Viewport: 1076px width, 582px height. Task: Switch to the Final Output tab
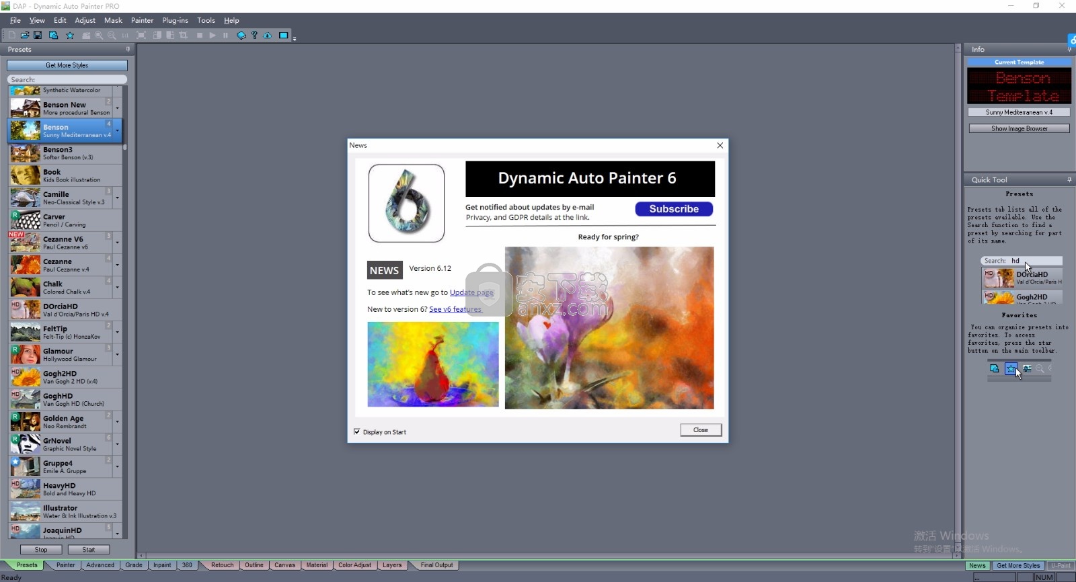click(436, 565)
